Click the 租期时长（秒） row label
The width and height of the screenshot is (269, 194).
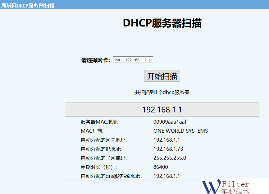pyautogui.click(x=99, y=167)
